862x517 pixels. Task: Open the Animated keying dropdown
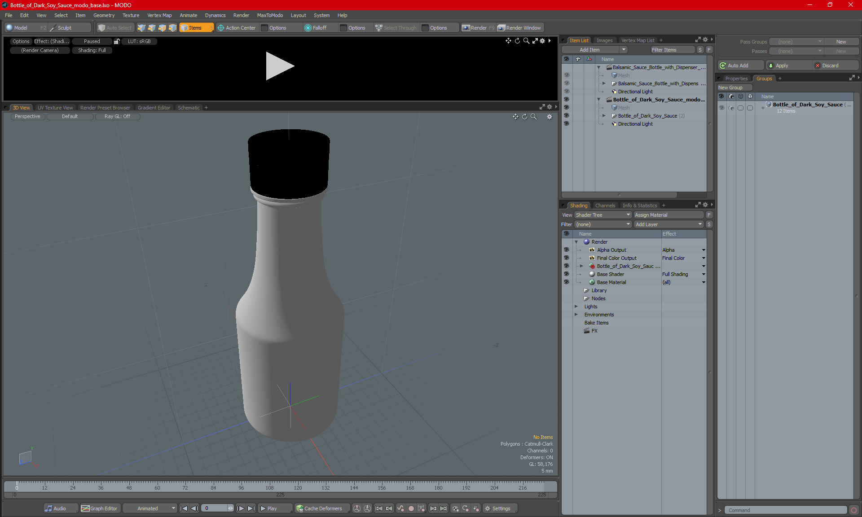[150, 508]
